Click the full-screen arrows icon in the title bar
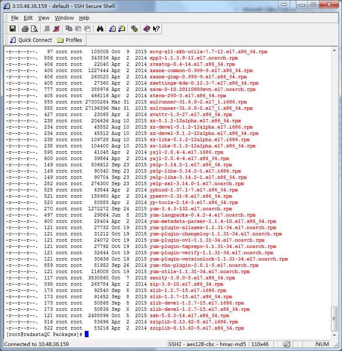Image resolution: width=342 pixels, height=351 pixels. coord(284,5)
